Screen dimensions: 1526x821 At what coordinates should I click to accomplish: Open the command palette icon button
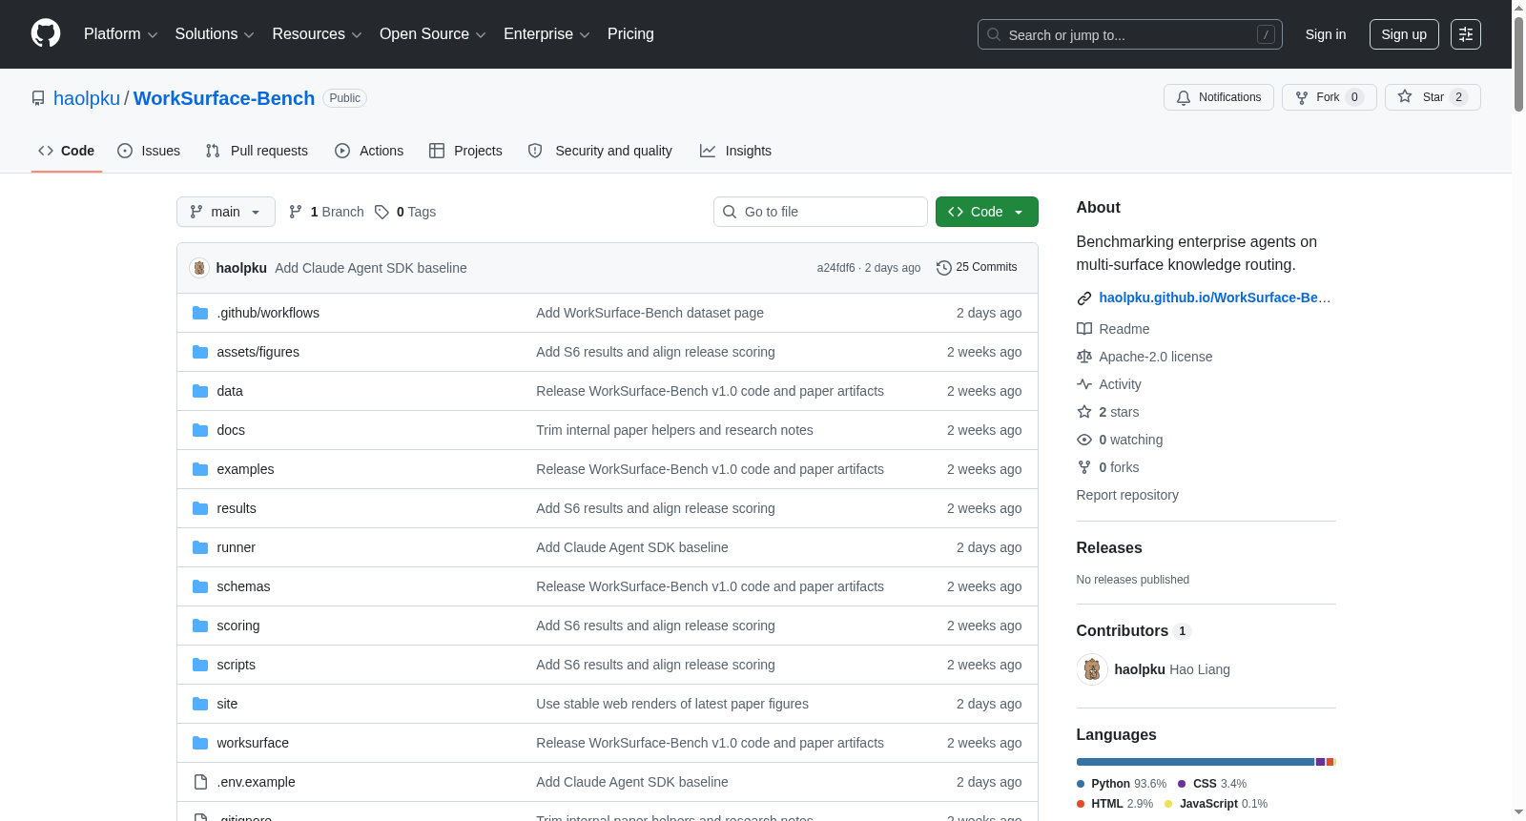1466,34
